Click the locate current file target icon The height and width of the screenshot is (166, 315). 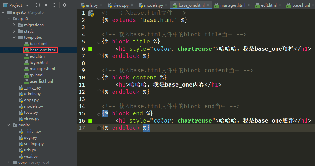tap(38, 5)
